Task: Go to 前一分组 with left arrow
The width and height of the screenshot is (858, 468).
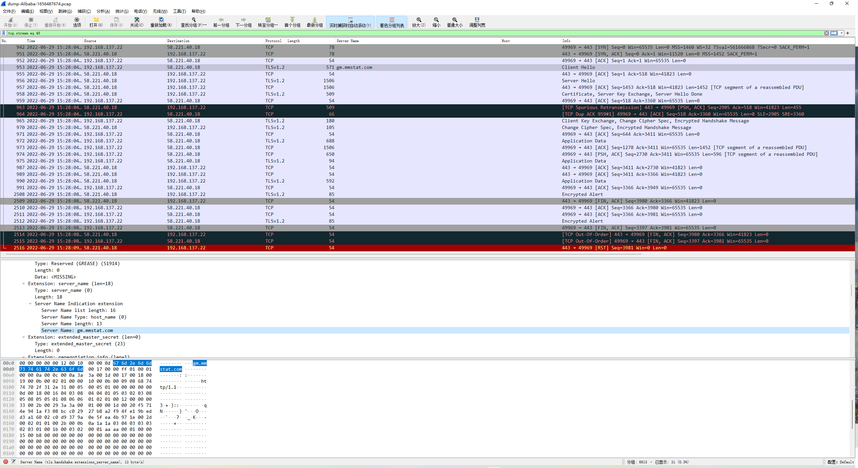Action: coord(221,20)
